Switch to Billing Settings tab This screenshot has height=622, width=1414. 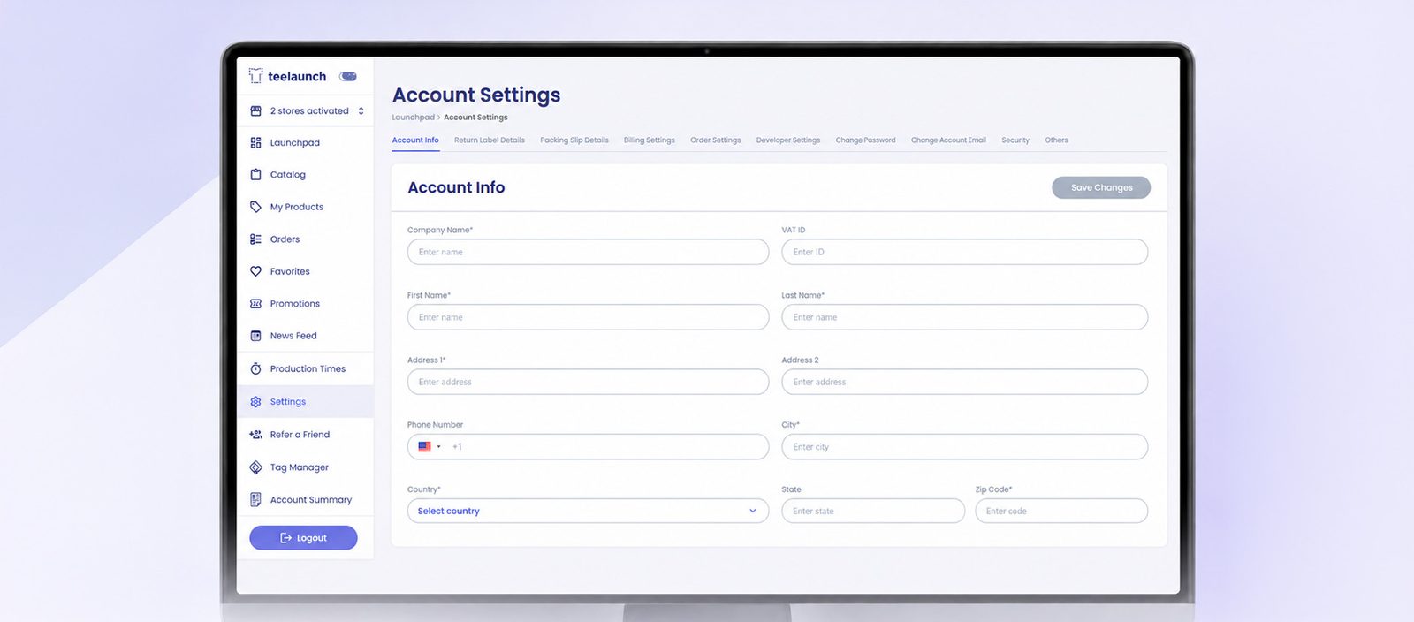pyautogui.click(x=649, y=140)
